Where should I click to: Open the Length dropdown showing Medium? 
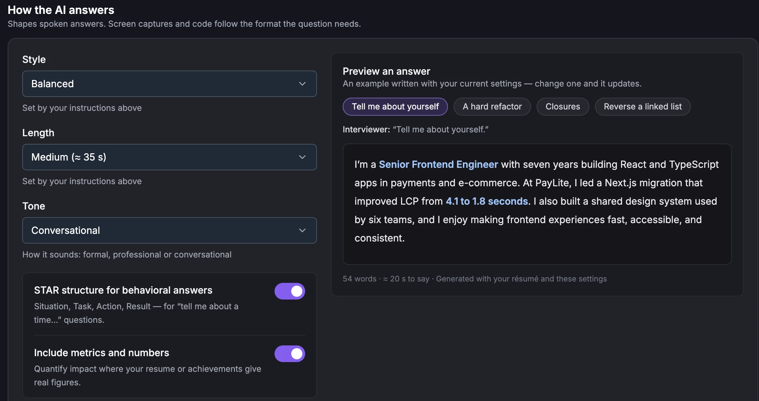click(169, 157)
